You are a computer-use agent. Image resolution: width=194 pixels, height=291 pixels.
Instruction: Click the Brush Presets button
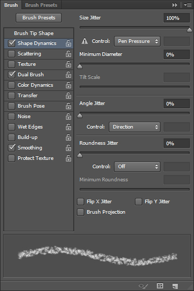click(39, 18)
